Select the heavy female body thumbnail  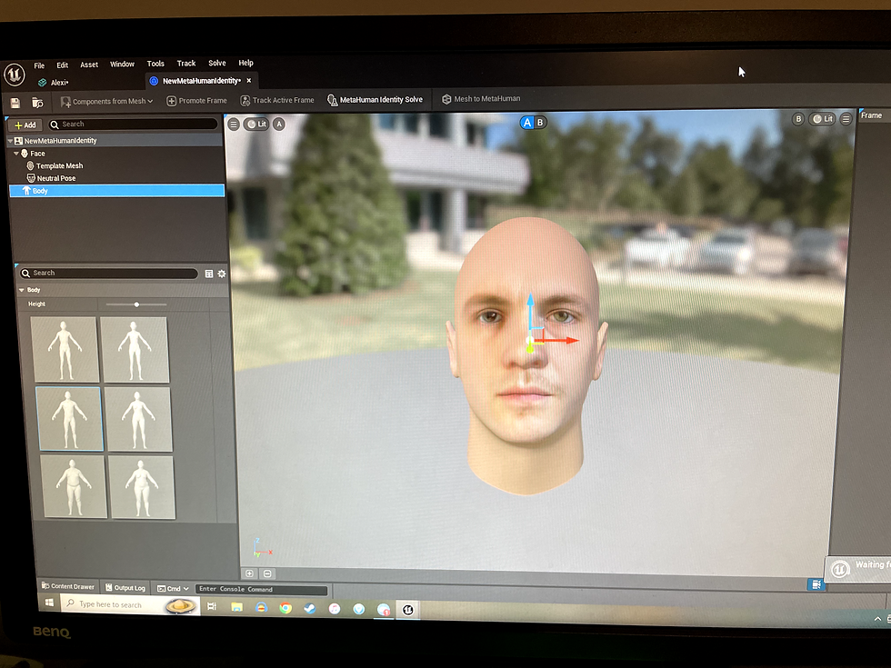(143, 487)
